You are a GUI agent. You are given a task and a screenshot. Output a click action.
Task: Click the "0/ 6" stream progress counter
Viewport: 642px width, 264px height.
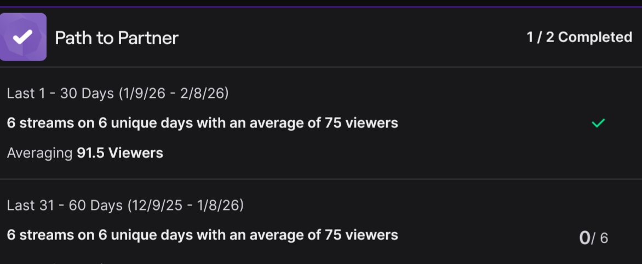pos(593,238)
